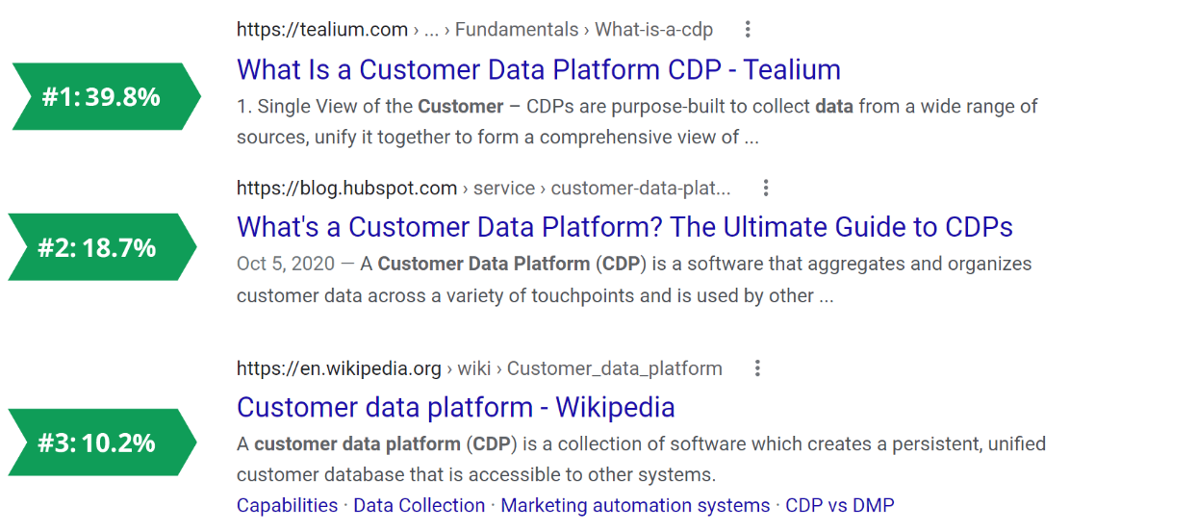Click the tealium.com breadcrumb URL
Image resolution: width=1197 pixels, height=531 pixels.
click(475, 30)
